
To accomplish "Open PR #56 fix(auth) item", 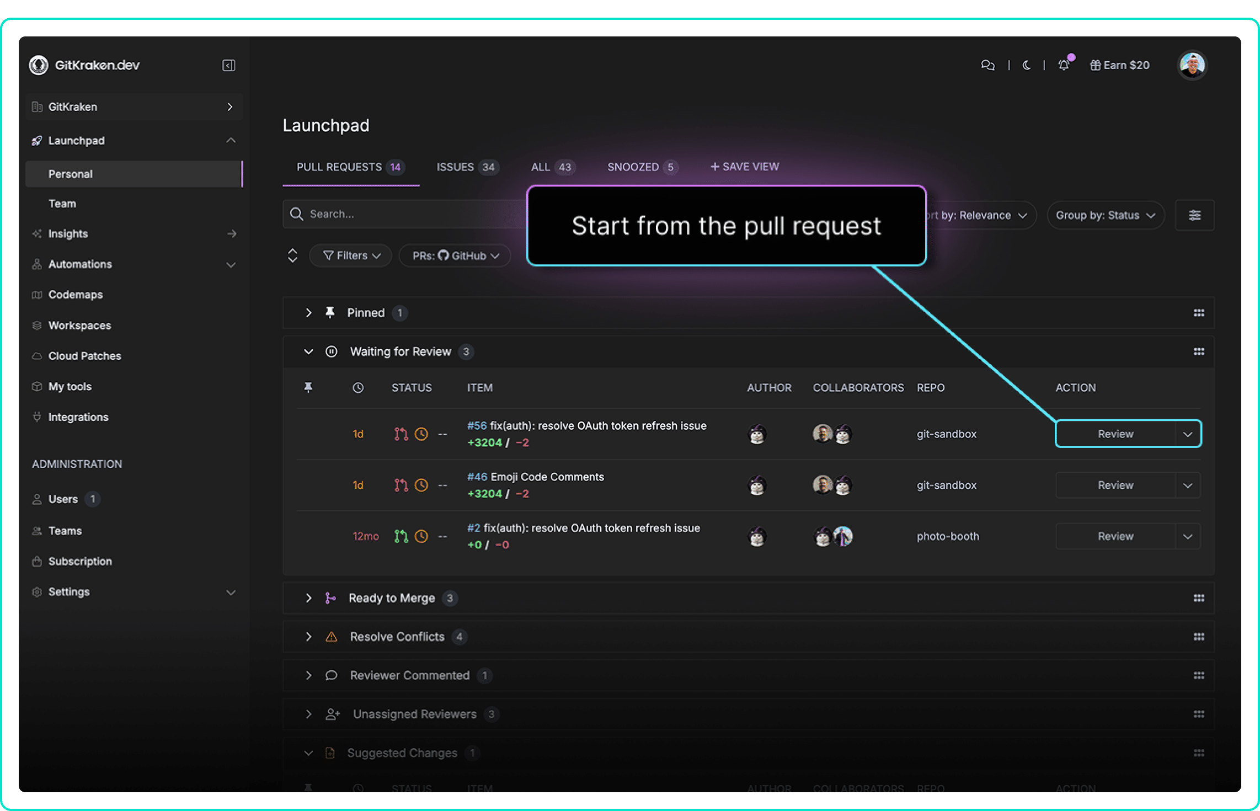I will [x=586, y=426].
